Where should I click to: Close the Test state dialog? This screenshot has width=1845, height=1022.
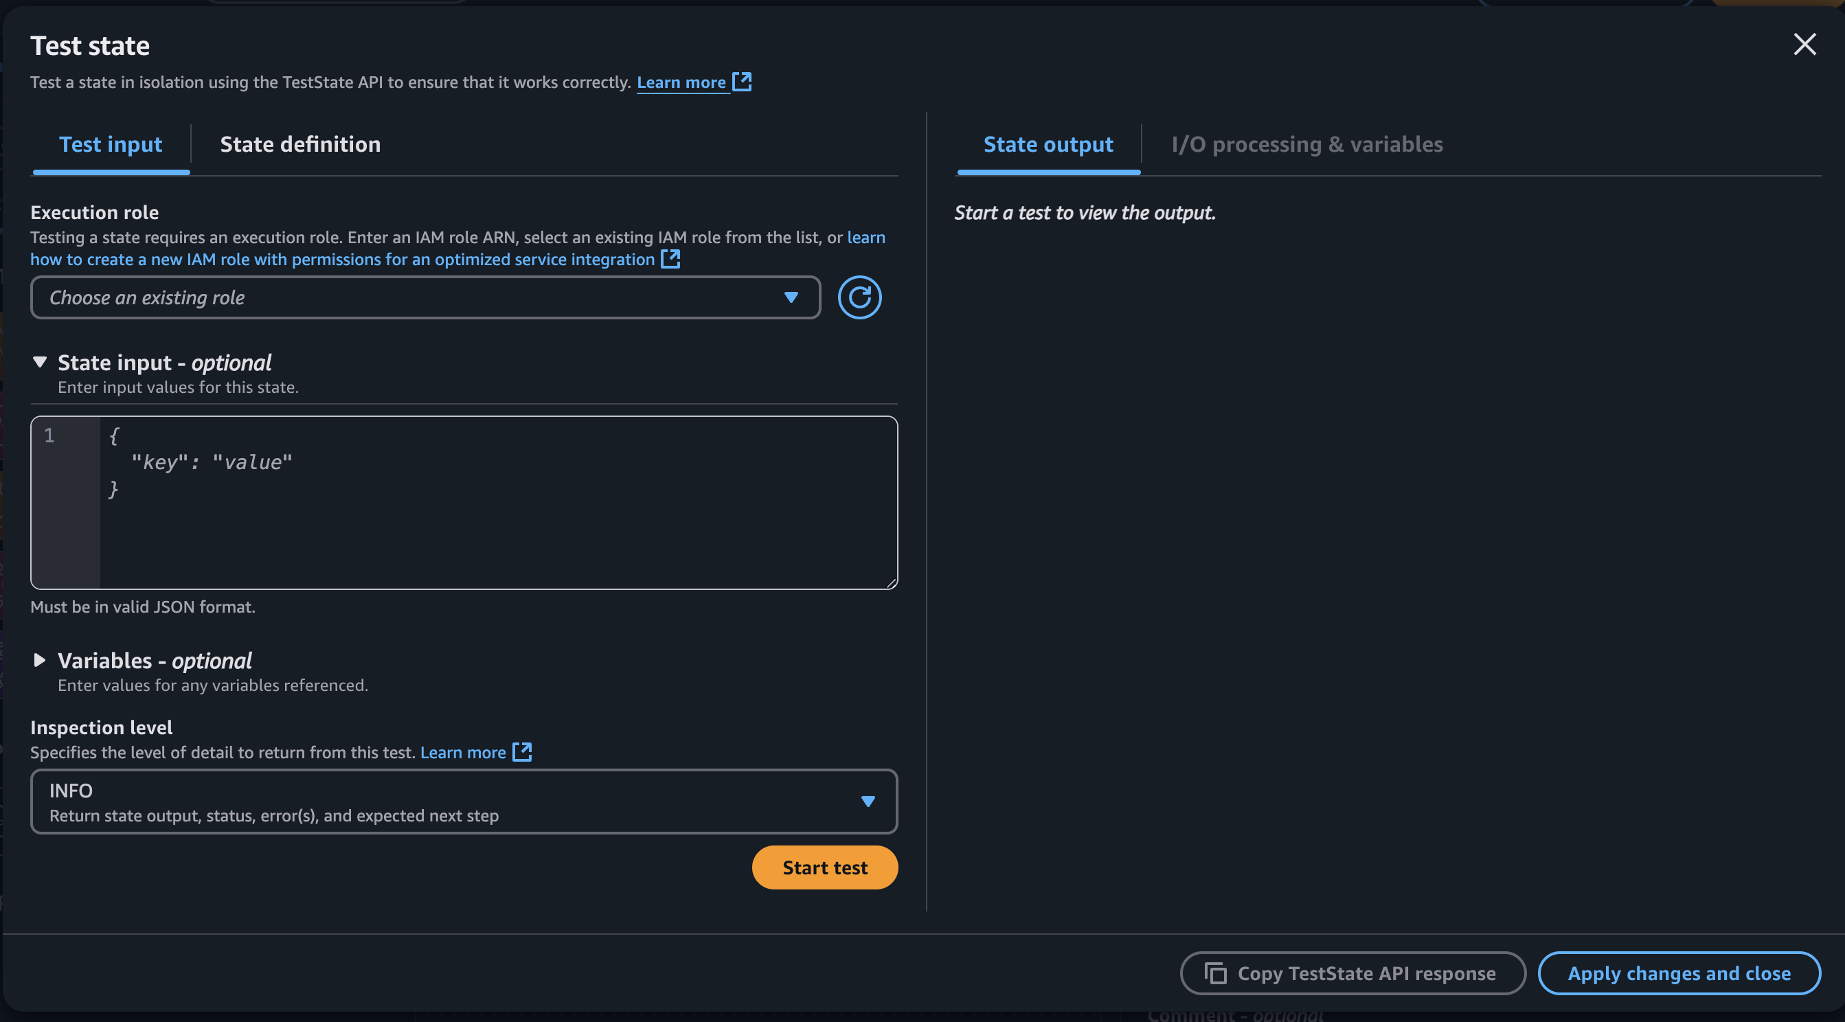coord(1806,45)
